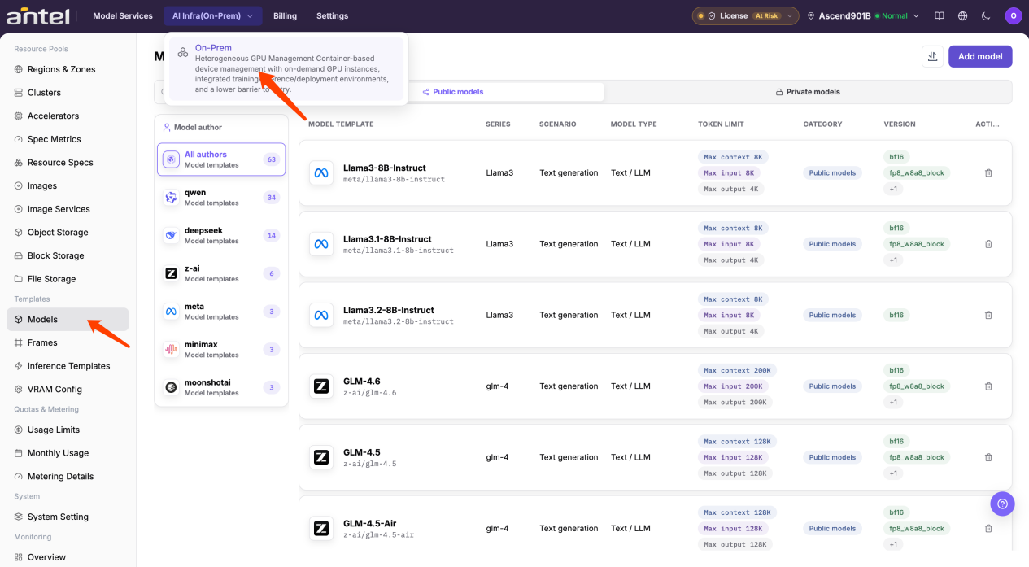
Task: Click the Antel logo
Action: point(39,15)
